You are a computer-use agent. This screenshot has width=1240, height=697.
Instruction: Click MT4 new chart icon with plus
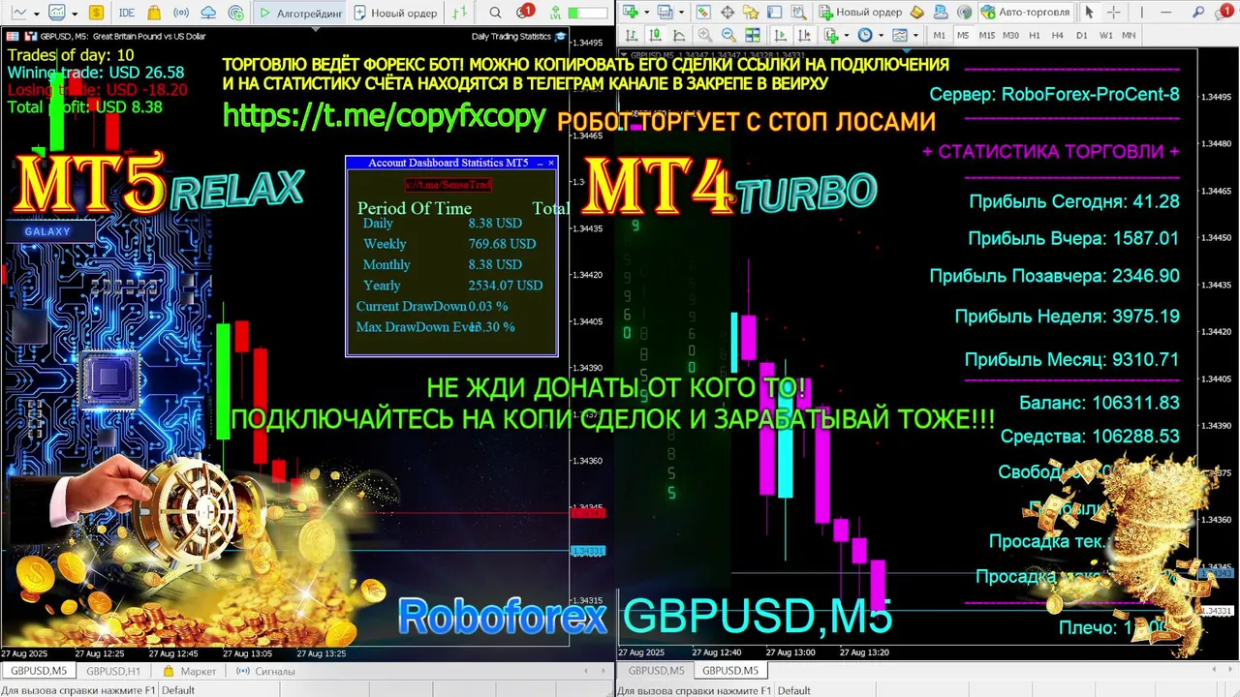pyautogui.click(x=631, y=12)
